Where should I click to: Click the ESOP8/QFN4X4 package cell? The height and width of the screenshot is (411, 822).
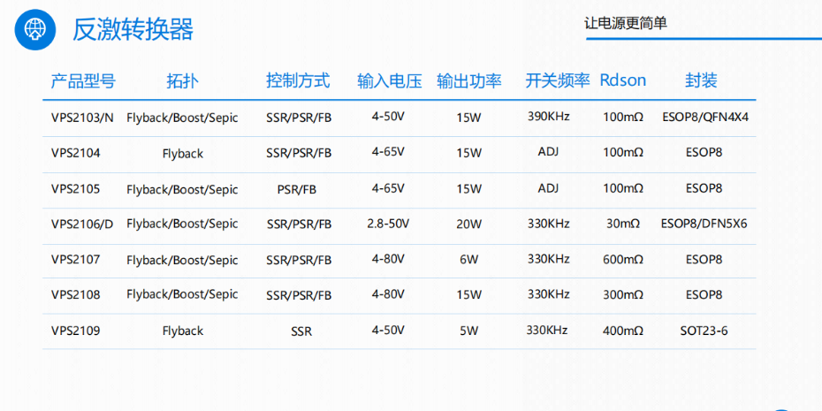(704, 118)
